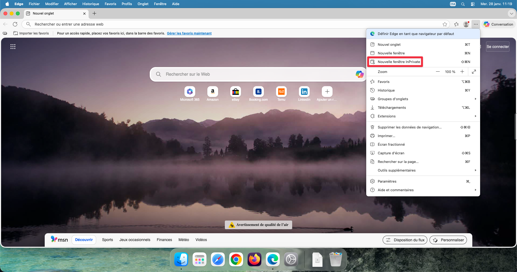The width and height of the screenshot is (517, 272).
Task: Increase zoom with the plus button
Action: pos(462,72)
